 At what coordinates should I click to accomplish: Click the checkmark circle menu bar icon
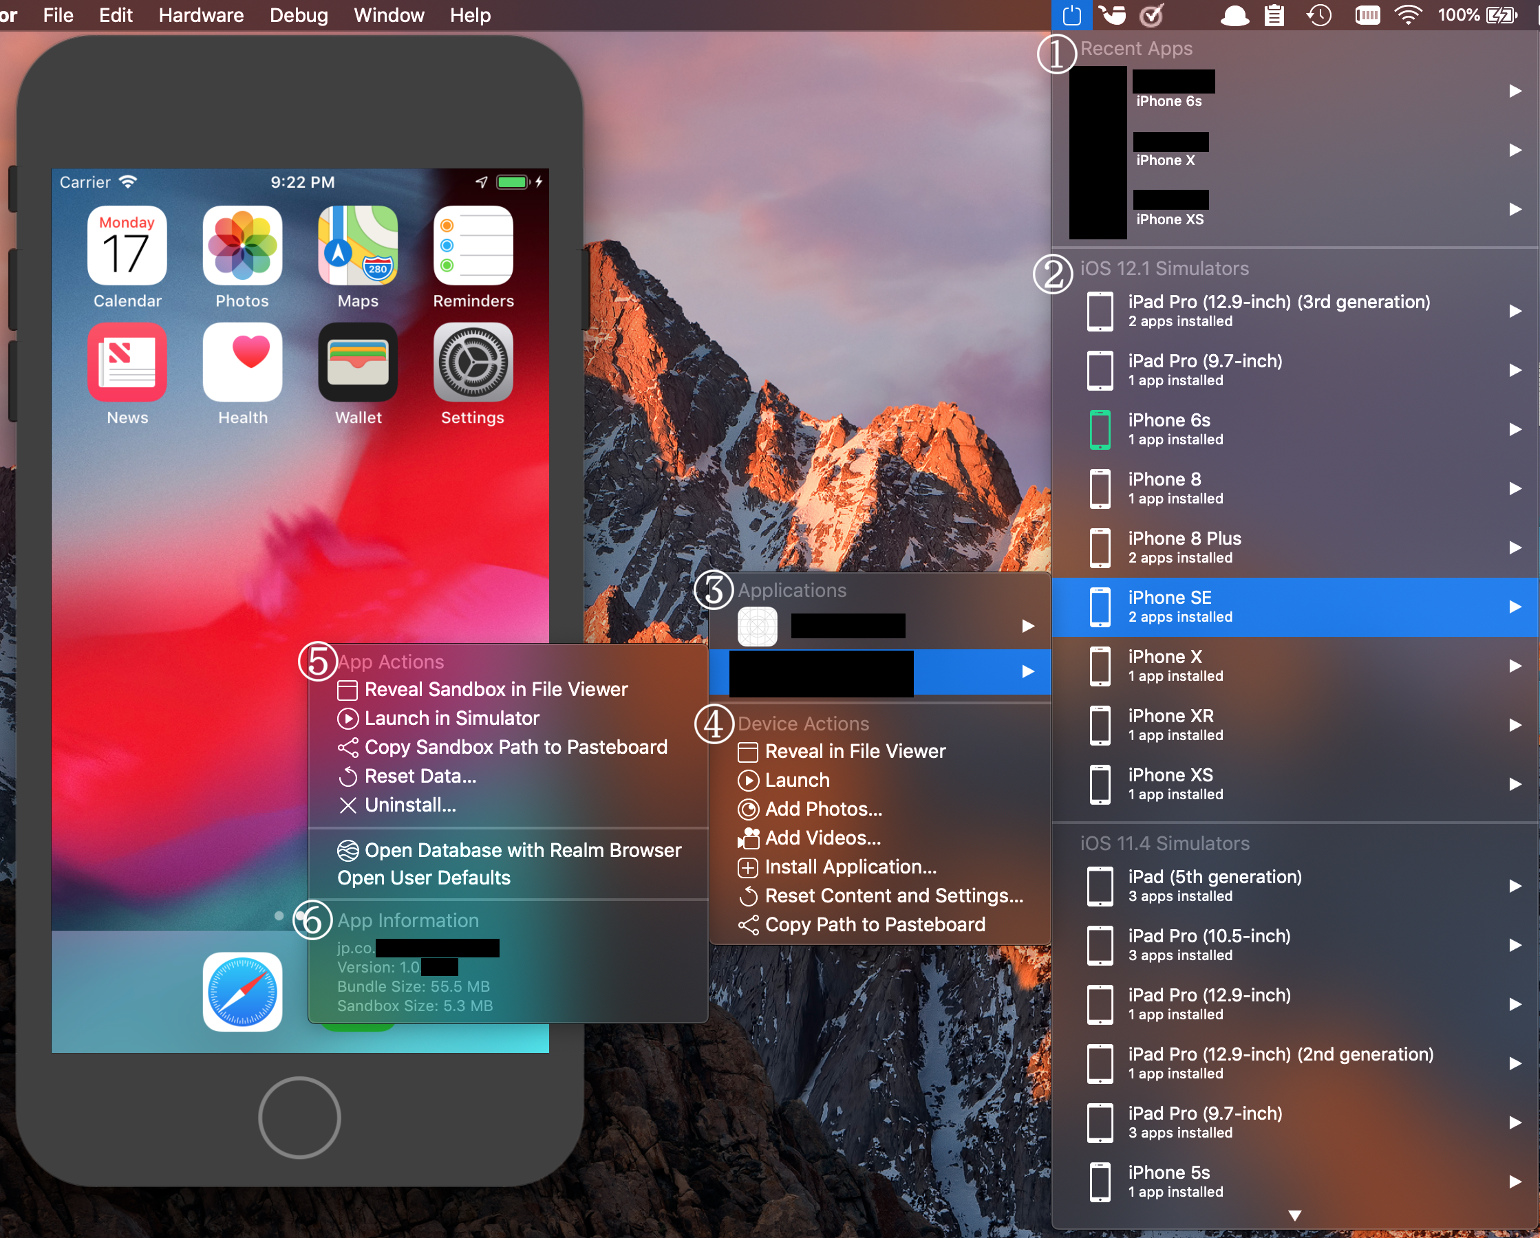(1151, 15)
